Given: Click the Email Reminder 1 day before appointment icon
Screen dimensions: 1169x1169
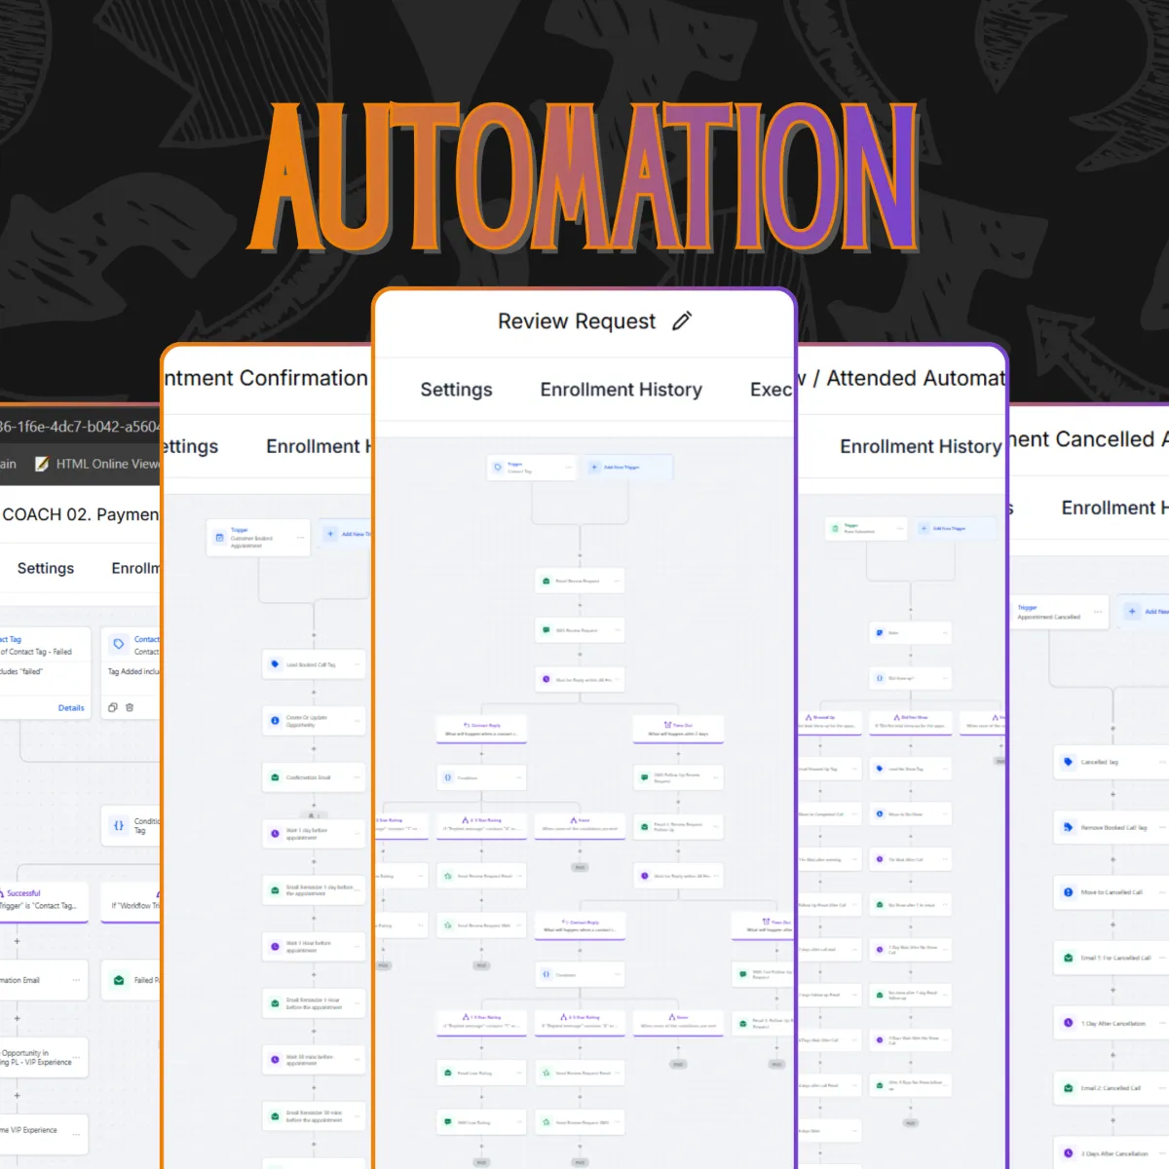Looking at the screenshot, I should 275,890.
